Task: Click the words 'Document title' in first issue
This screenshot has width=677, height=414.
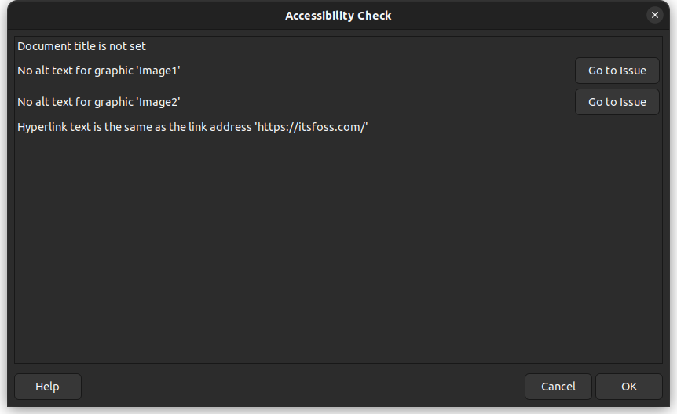Action: [50, 46]
